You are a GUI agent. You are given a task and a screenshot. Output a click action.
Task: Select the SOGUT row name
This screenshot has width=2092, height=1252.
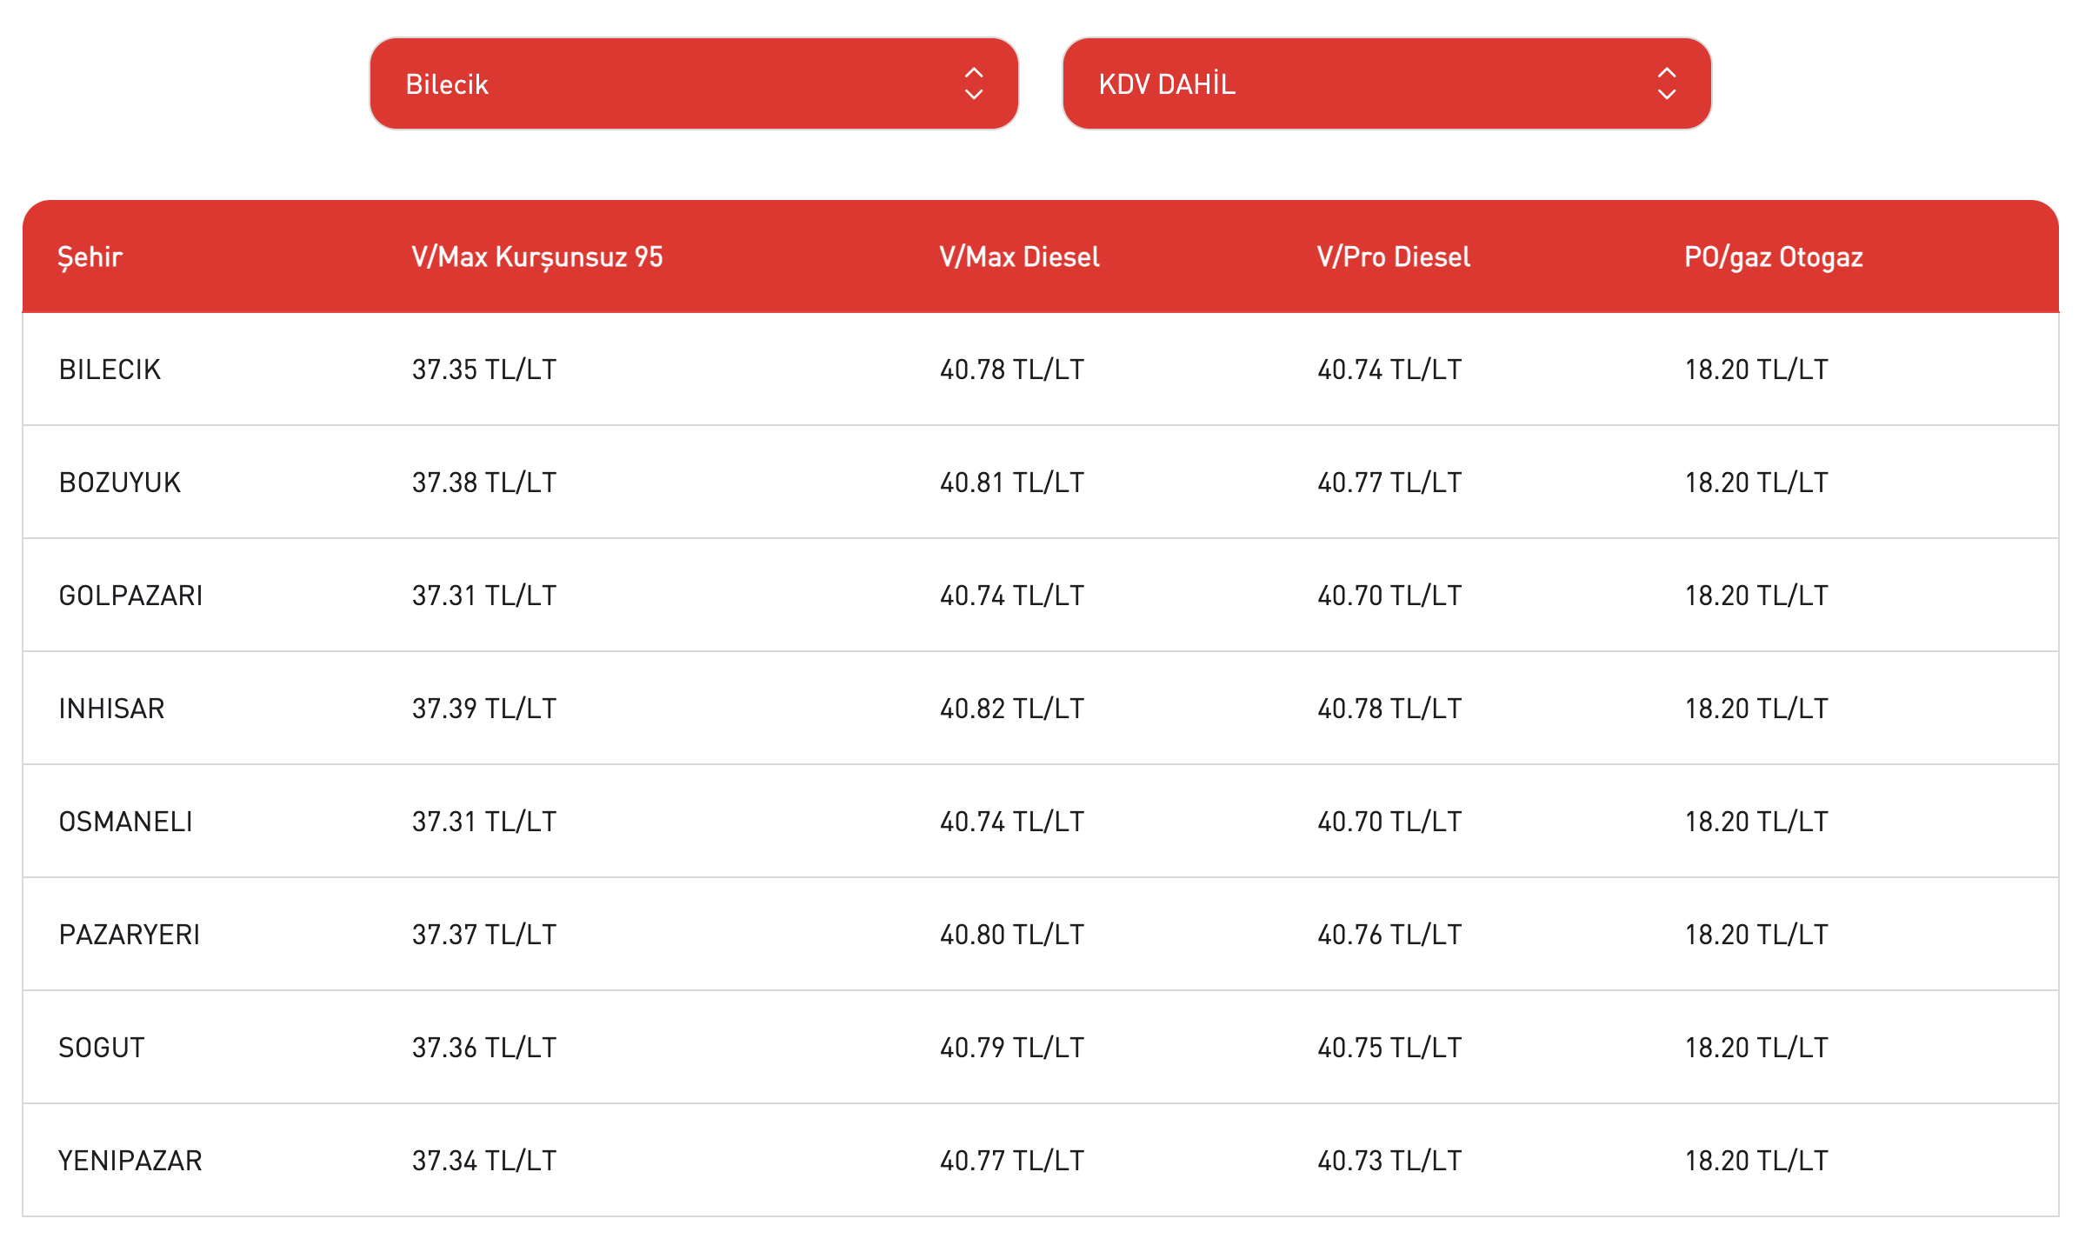point(102,1048)
